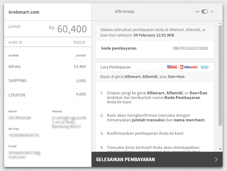Click the COUPON row label
227x171 pixels.
point(17,95)
